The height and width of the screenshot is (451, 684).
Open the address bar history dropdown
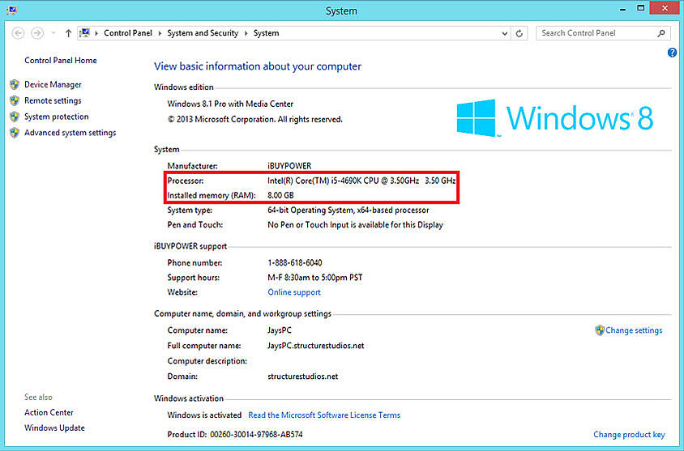pyautogui.click(x=504, y=33)
